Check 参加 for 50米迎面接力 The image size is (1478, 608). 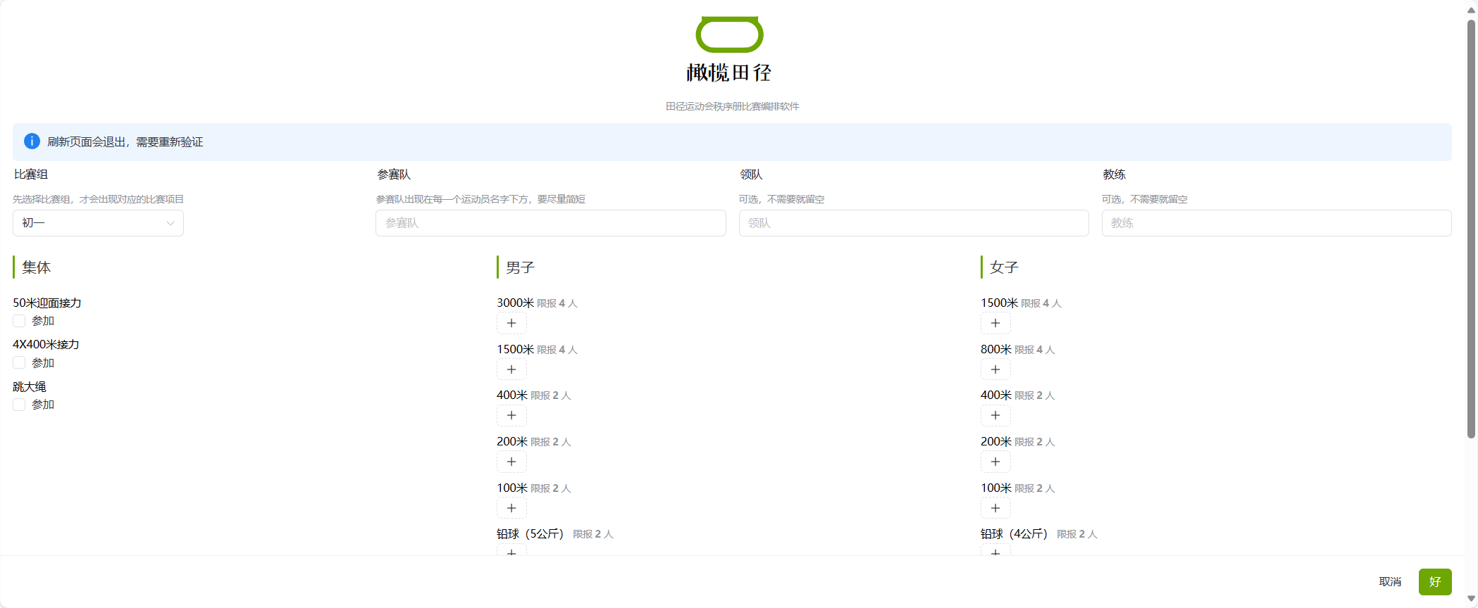(x=19, y=321)
